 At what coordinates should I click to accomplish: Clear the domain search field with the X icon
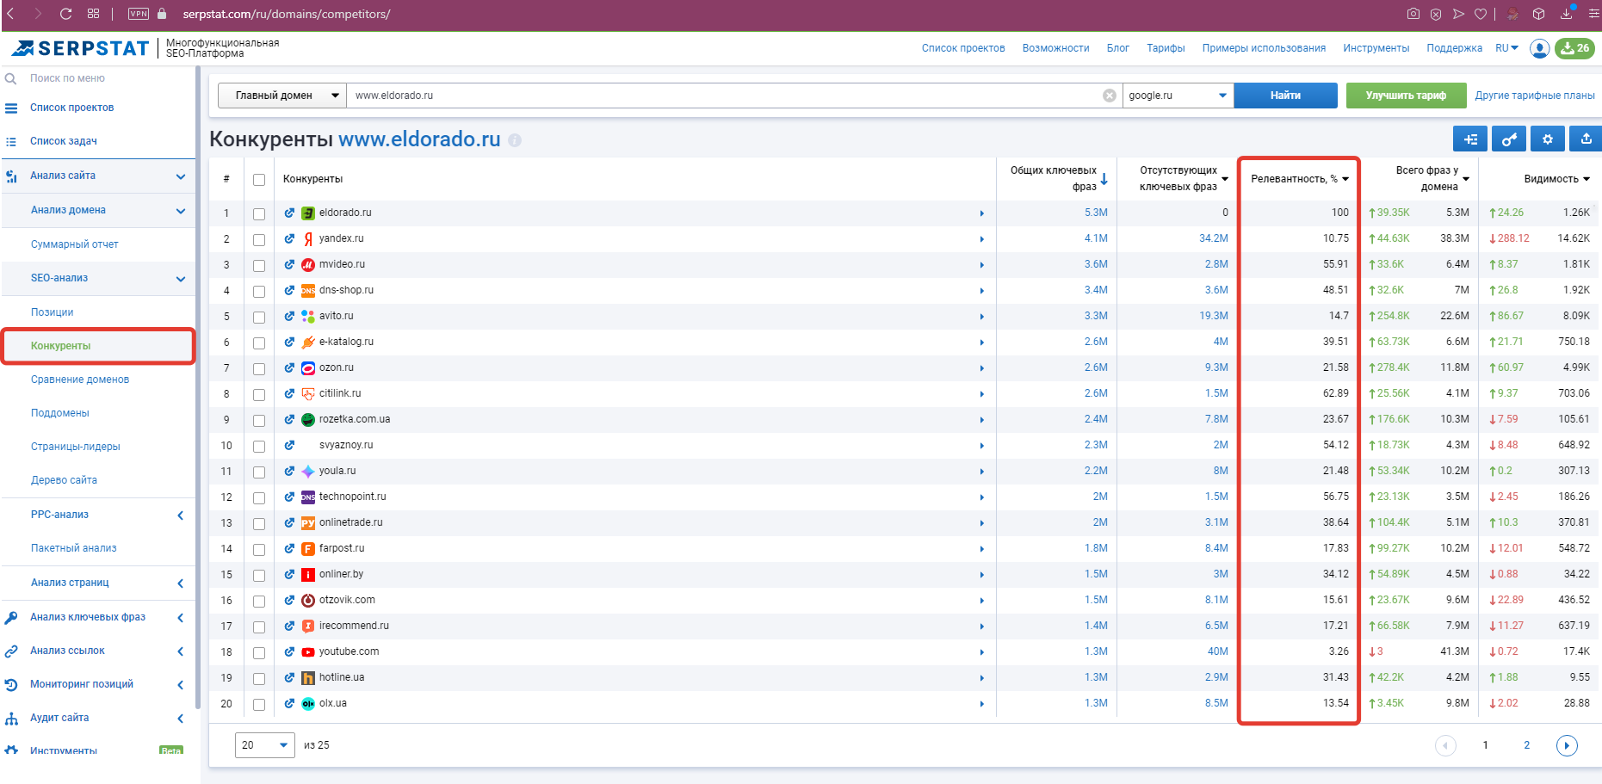point(1110,96)
